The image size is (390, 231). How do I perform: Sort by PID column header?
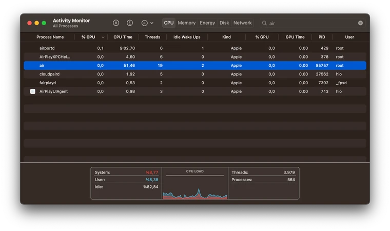coord(322,37)
